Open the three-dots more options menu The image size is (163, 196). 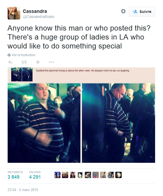click(51, 62)
